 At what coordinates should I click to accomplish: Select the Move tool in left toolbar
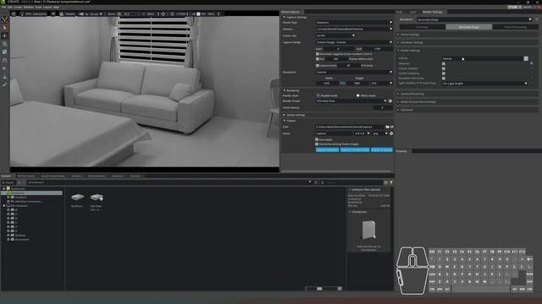click(x=4, y=35)
